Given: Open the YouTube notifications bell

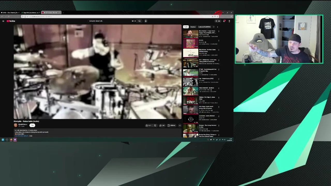Looking at the screenshot, I should [x=224, y=21].
